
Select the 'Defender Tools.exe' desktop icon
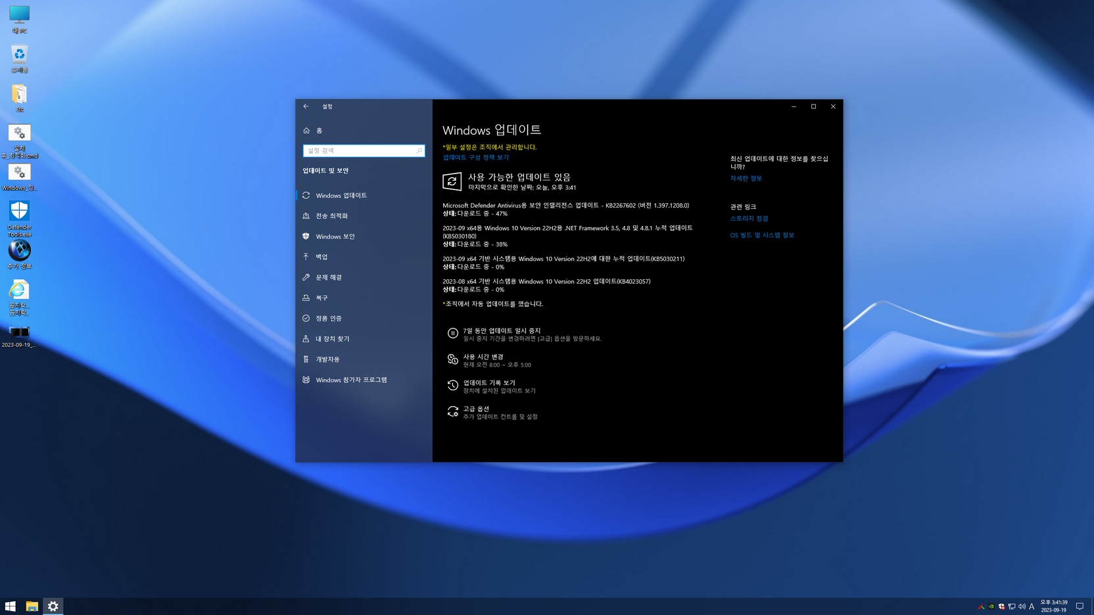(x=19, y=219)
